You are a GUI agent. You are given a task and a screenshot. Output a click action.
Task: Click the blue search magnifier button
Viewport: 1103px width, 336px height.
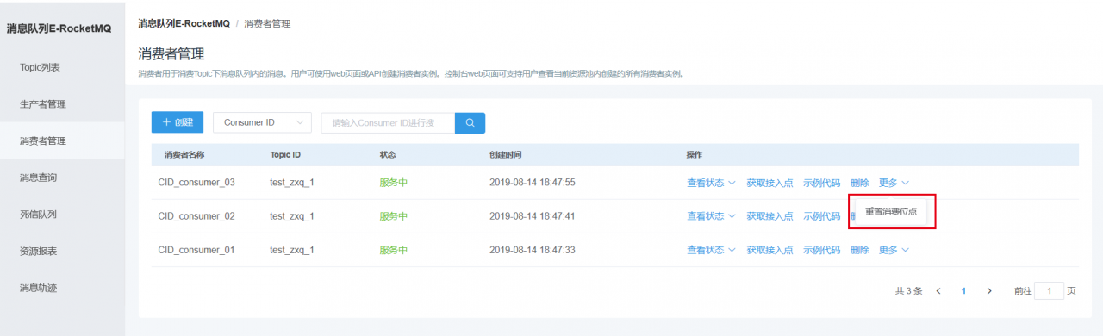[470, 122]
